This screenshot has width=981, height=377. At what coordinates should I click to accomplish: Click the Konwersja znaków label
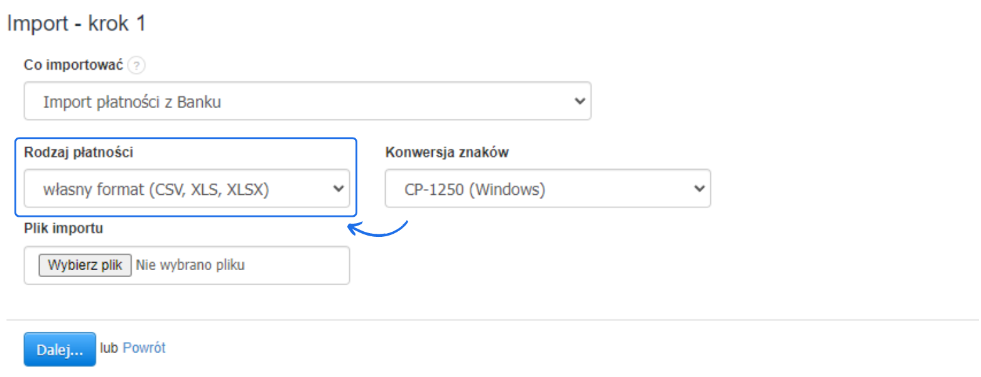447,151
